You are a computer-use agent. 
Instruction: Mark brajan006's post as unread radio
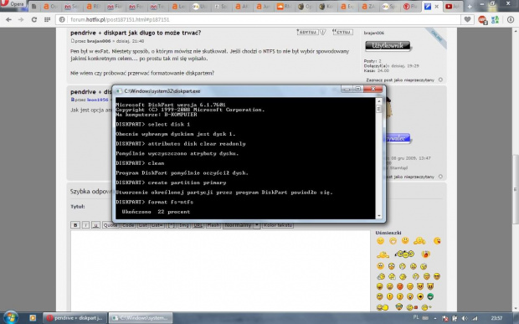(x=440, y=80)
